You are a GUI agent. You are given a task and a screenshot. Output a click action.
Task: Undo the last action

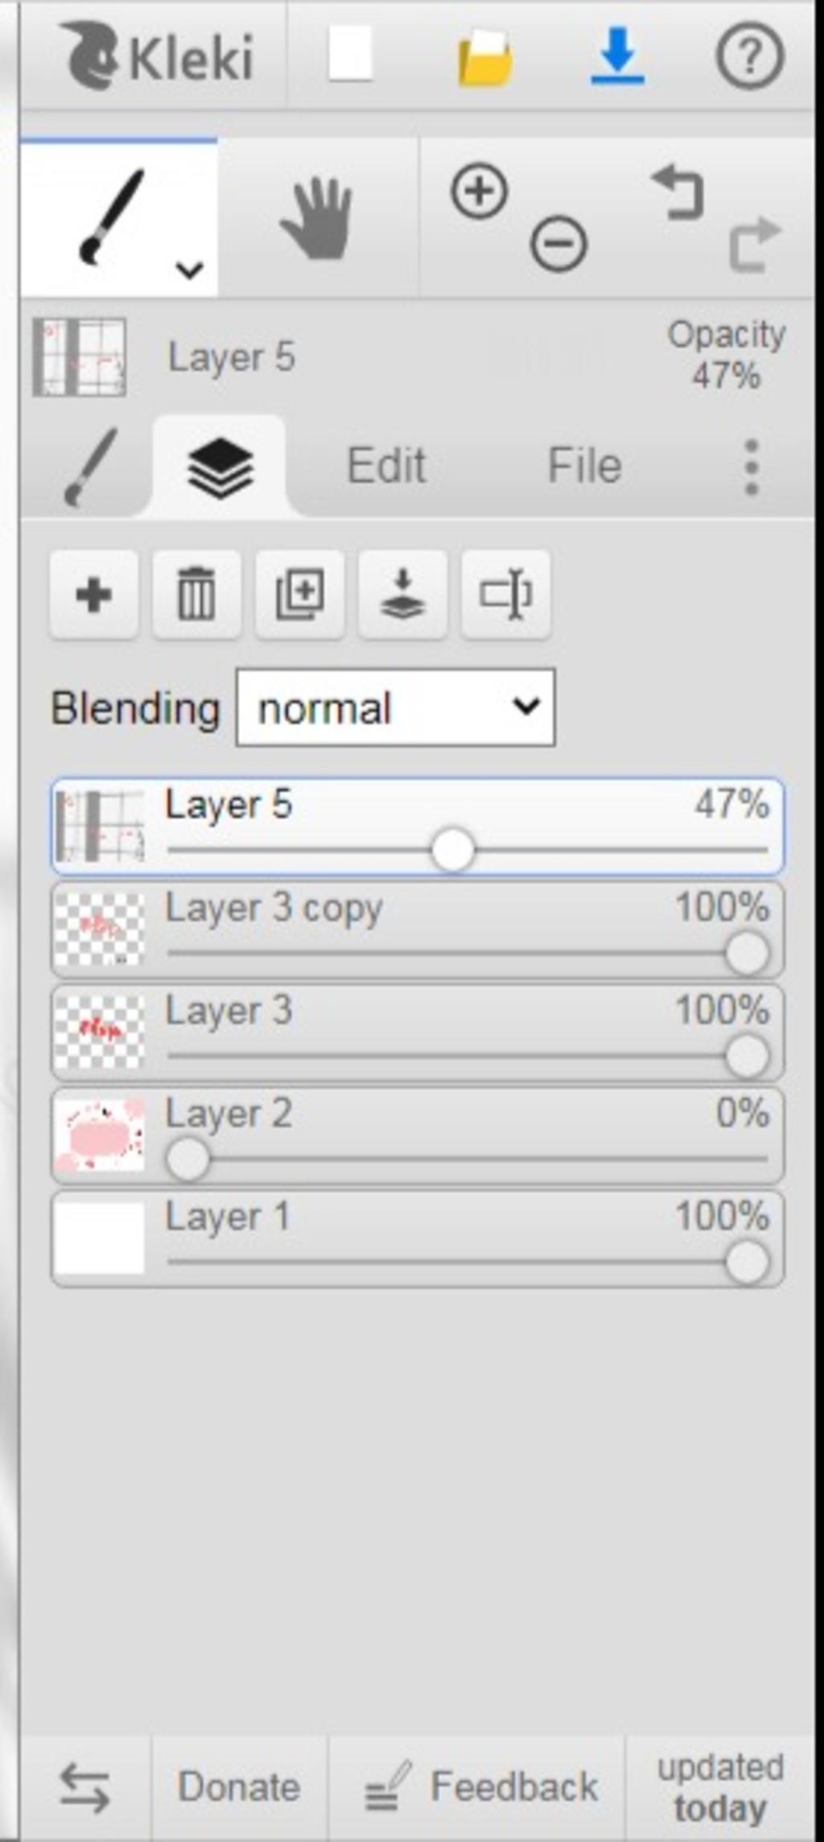click(x=678, y=193)
